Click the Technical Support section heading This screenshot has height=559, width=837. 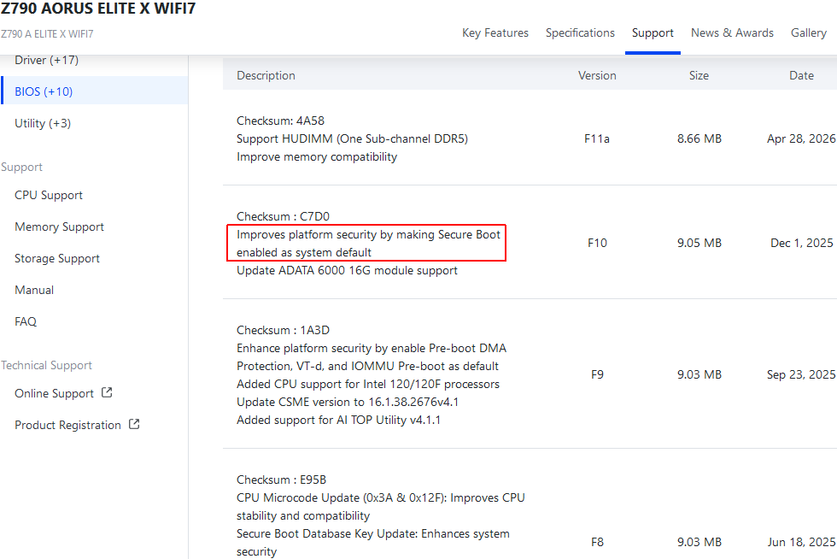click(x=46, y=366)
